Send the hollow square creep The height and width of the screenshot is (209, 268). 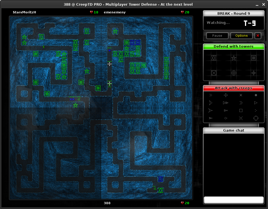pos(241,110)
